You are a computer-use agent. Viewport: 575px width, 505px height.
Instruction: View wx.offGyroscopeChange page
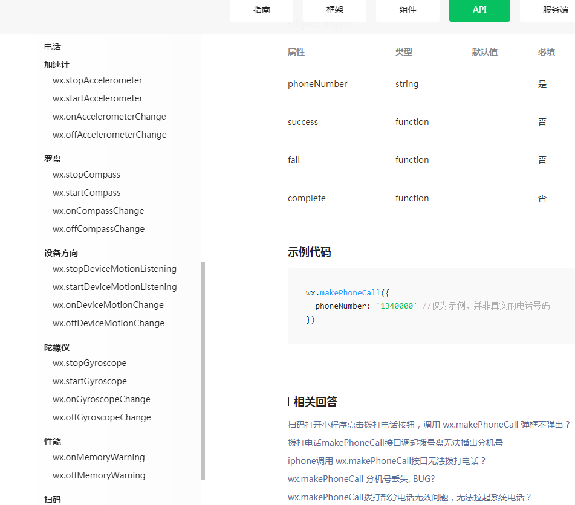[x=102, y=417]
